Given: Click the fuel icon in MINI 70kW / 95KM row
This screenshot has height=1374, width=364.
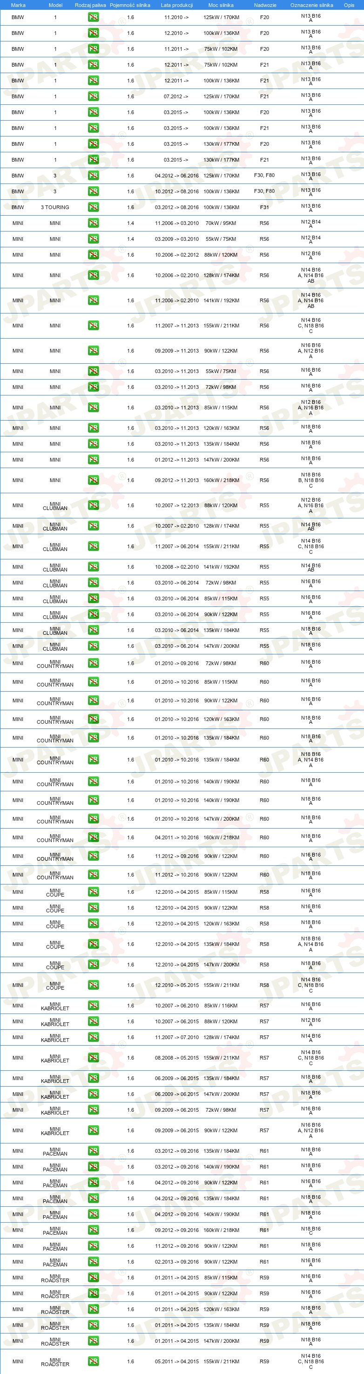Looking at the screenshot, I should (x=93, y=223).
